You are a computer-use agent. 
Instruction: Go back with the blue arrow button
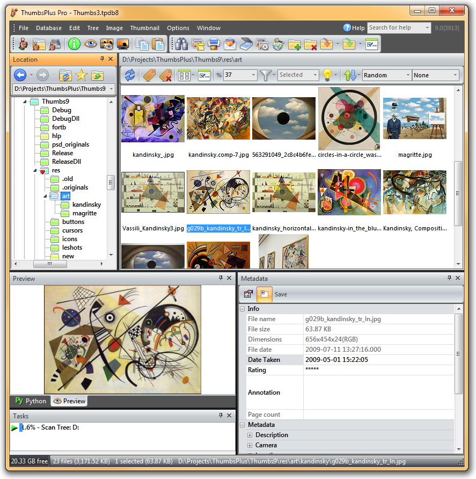pyautogui.click(x=20, y=75)
